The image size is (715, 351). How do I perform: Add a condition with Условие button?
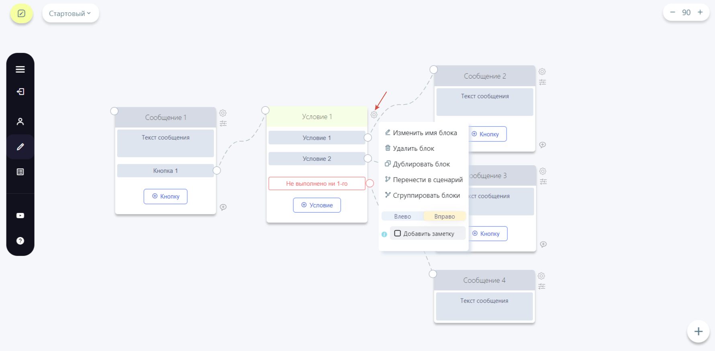[x=317, y=205]
